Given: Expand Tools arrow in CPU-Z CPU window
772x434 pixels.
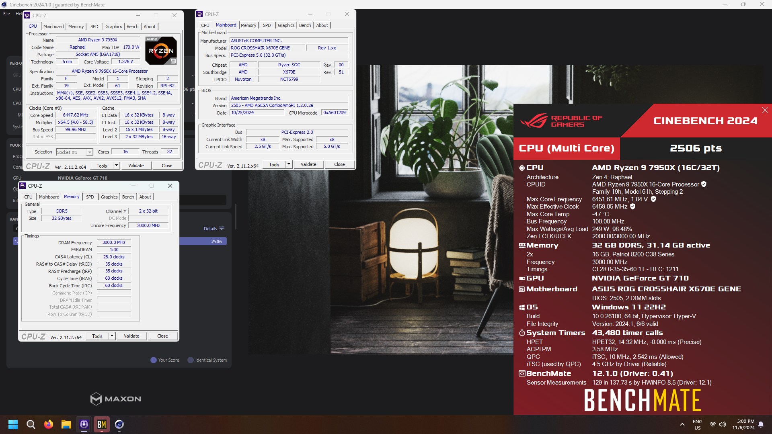Looking at the screenshot, I should tap(117, 166).
